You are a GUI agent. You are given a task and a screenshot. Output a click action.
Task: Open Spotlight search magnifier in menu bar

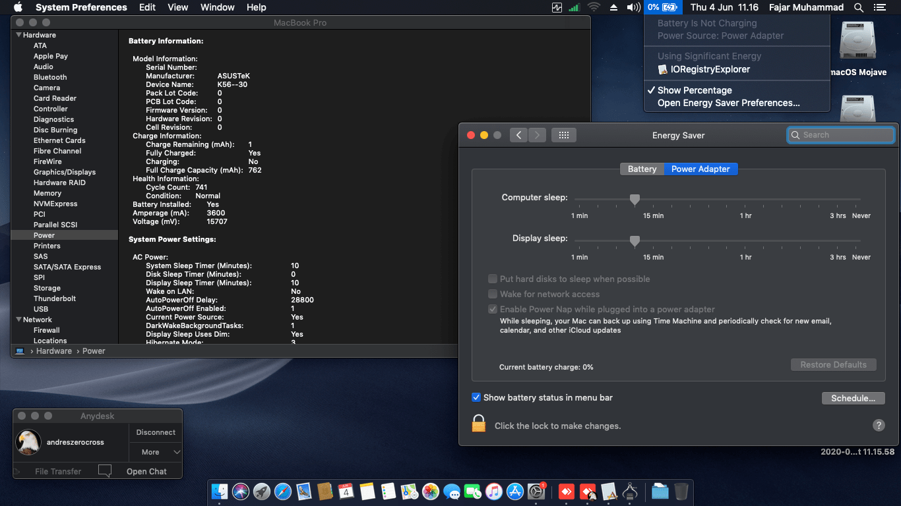pos(859,7)
